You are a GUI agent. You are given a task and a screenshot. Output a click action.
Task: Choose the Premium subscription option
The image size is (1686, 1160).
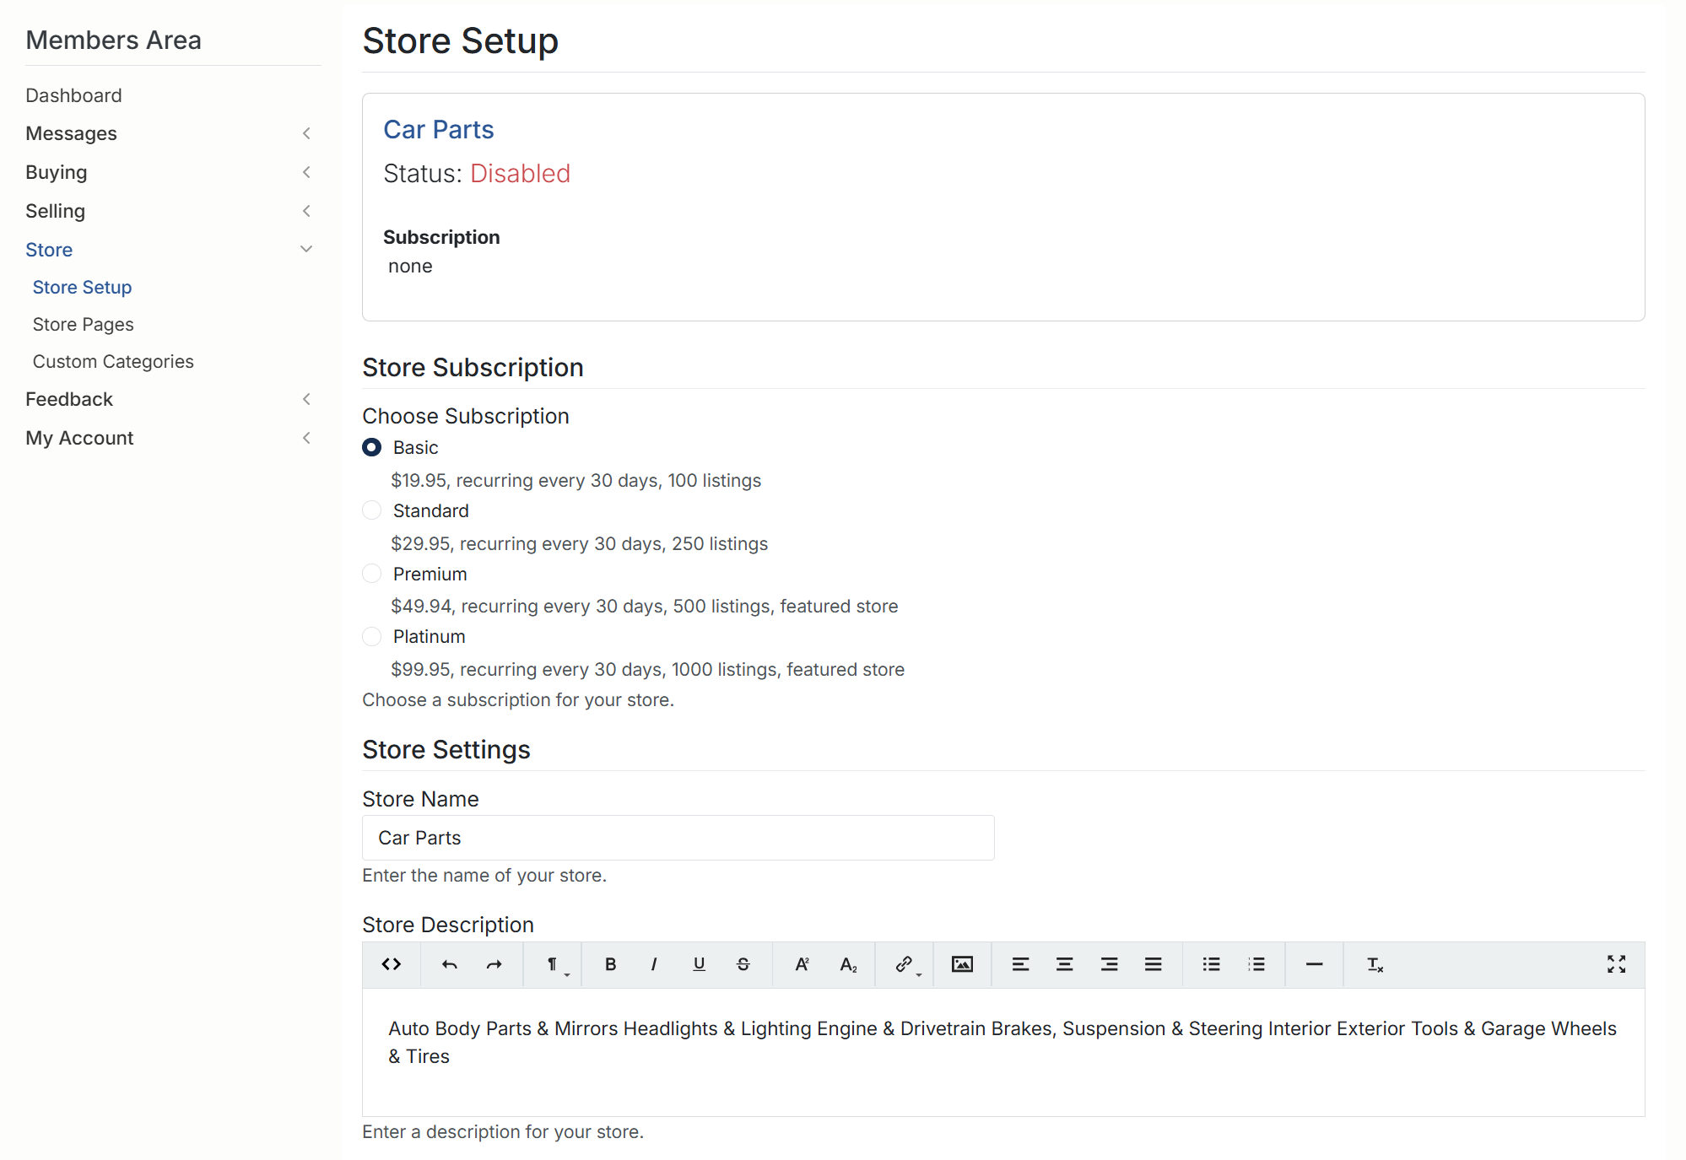click(x=372, y=574)
